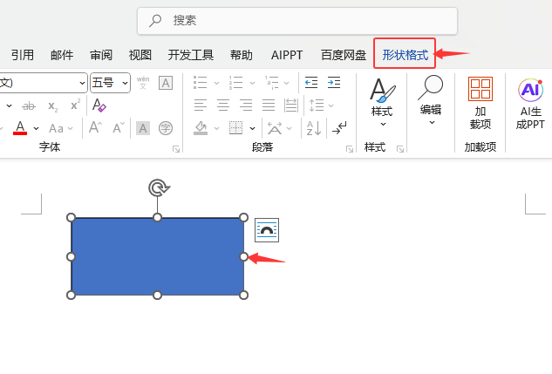Open the 百度网盘 tab
Image resolution: width=552 pixels, height=374 pixels.
point(344,55)
